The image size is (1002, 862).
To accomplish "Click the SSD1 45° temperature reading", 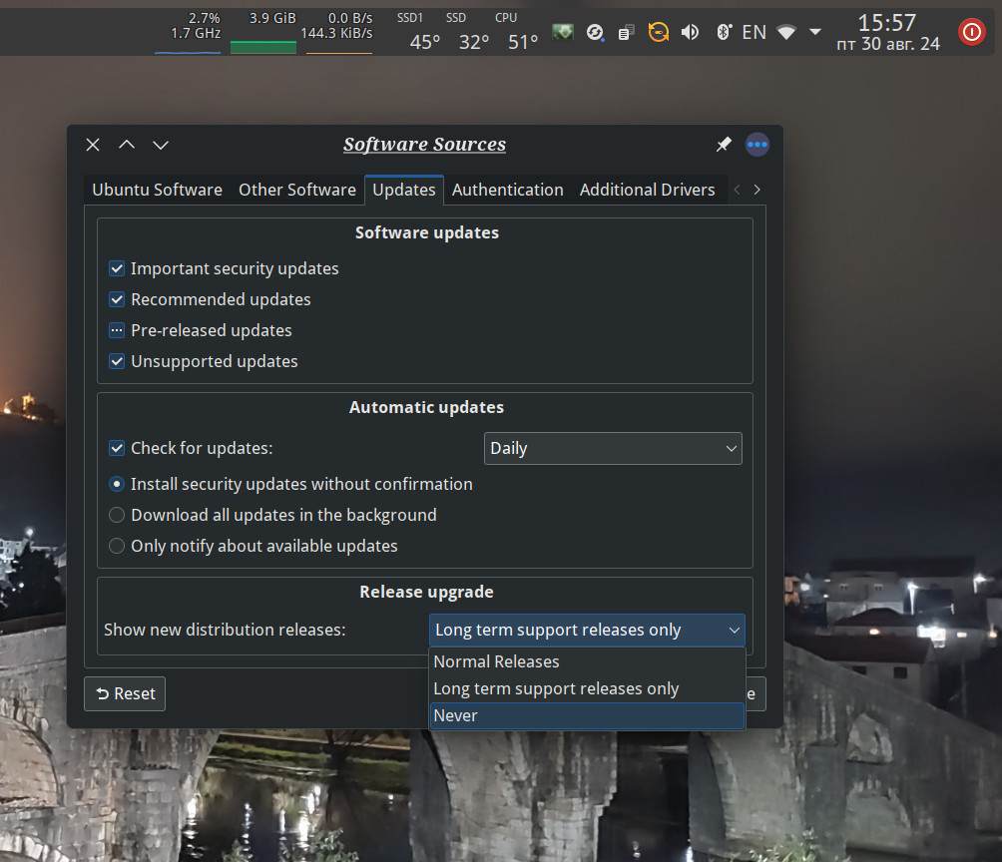I will (x=420, y=32).
